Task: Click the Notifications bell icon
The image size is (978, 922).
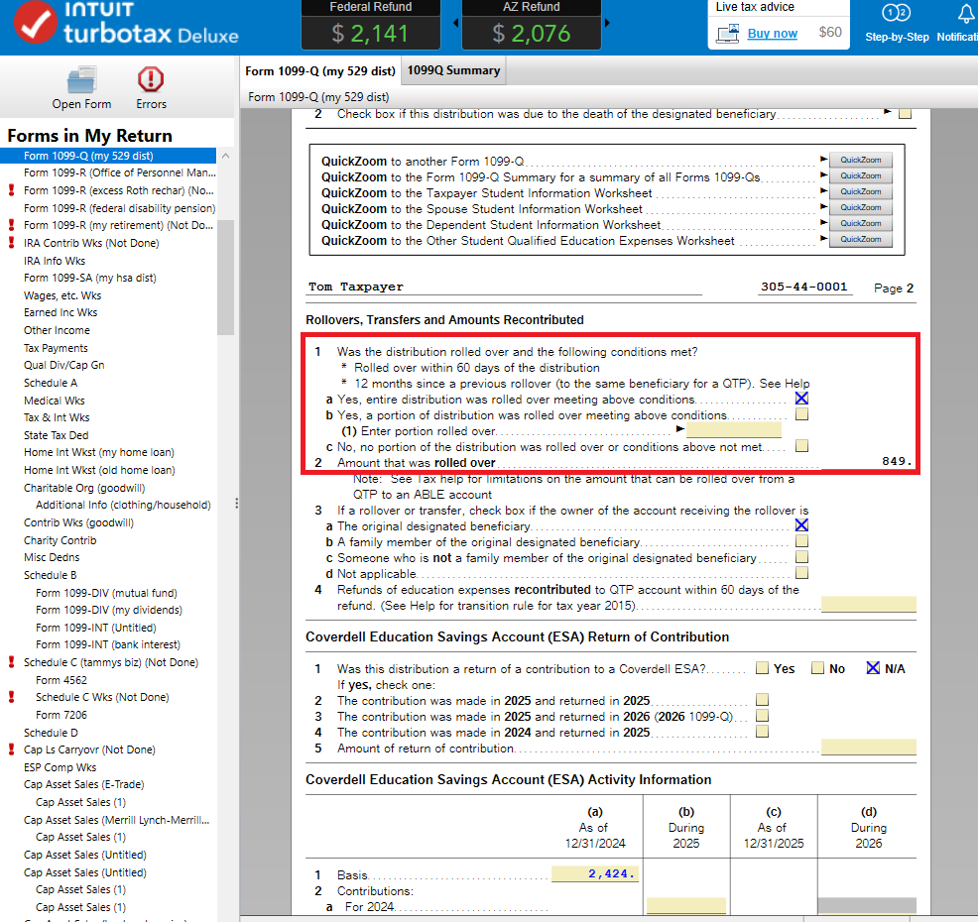Action: [x=965, y=15]
